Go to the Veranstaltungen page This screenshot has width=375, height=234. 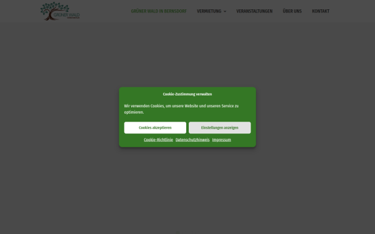coord(254,11)
